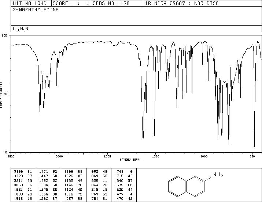Click the 1226 wavenumber in peak table
262x202 pixels.
(x=69, y=176)
